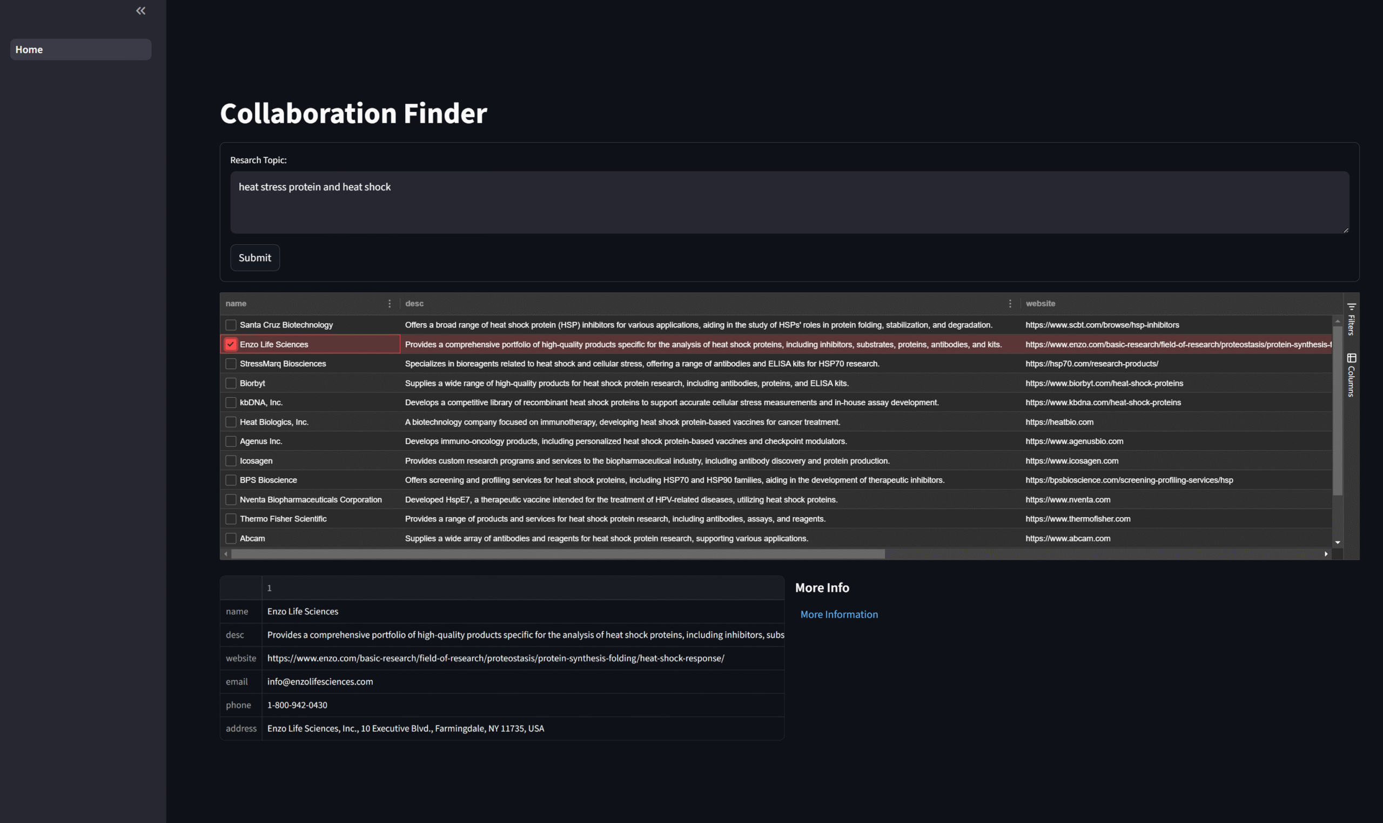
Task: Sort by the name column header
Action: pos(236,303)
